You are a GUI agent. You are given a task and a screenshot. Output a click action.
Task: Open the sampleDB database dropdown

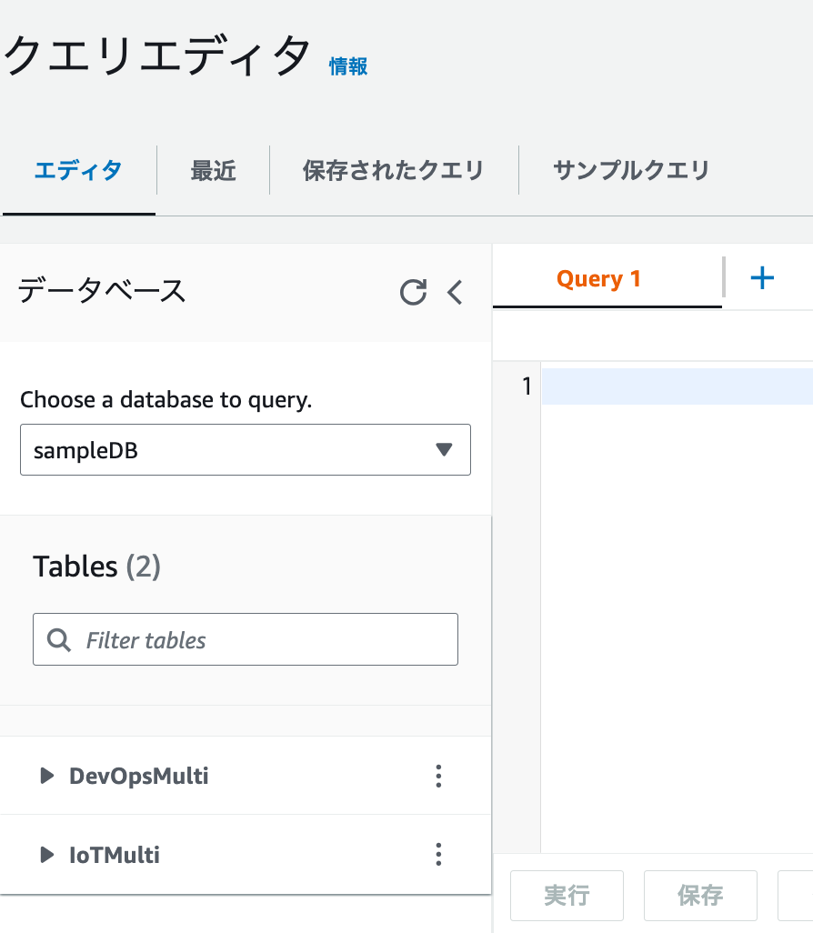(246, 449)
